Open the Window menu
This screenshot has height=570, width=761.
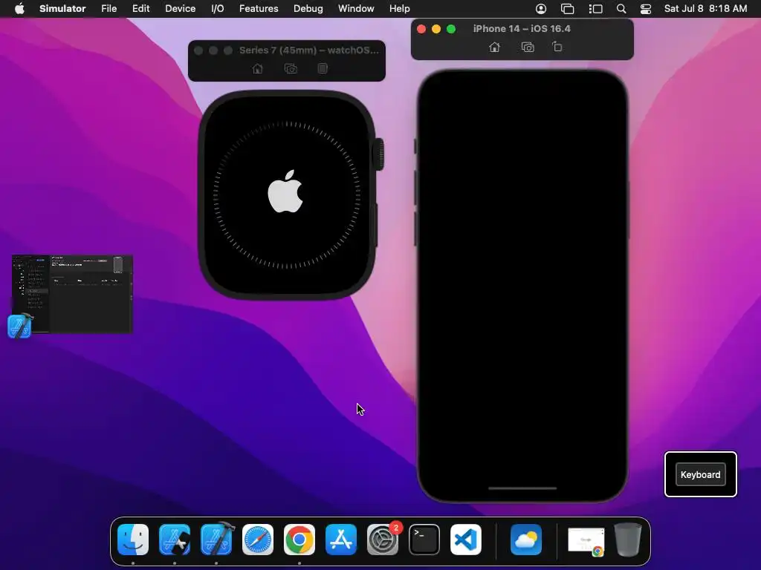(356, 8)
